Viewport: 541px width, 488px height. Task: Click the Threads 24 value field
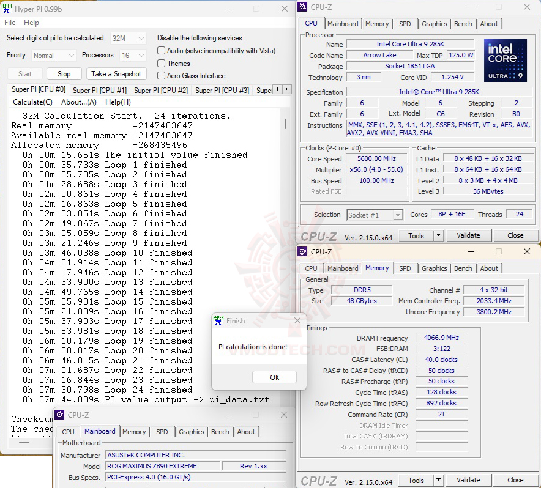[x=519, y=214]
